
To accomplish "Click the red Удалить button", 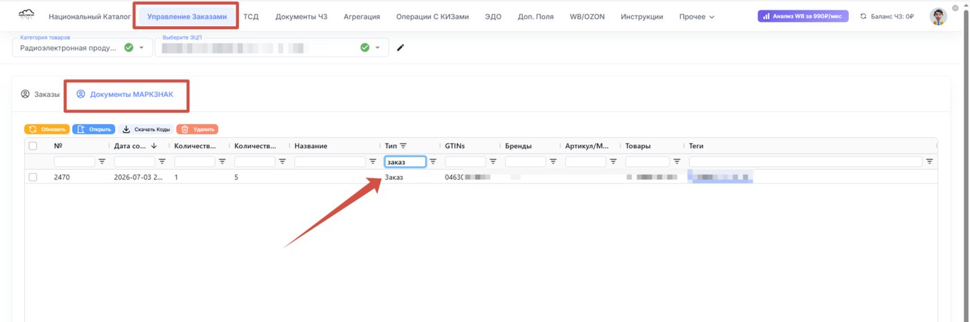I will click(197, 129).
